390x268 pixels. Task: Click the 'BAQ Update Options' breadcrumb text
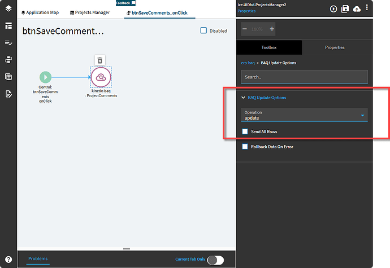pyautogui.click(x=278, y=63)
